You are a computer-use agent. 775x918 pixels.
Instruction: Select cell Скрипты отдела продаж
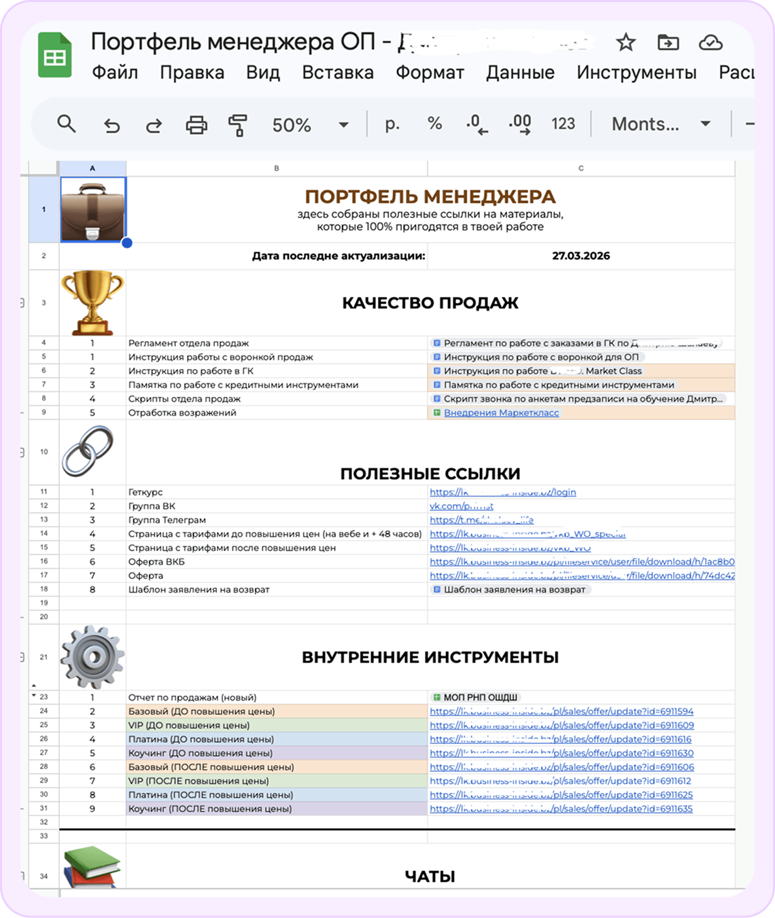coord(277,399)
